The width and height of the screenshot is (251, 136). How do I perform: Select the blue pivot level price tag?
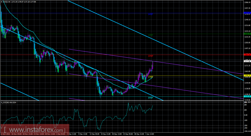tap(247, 13)
